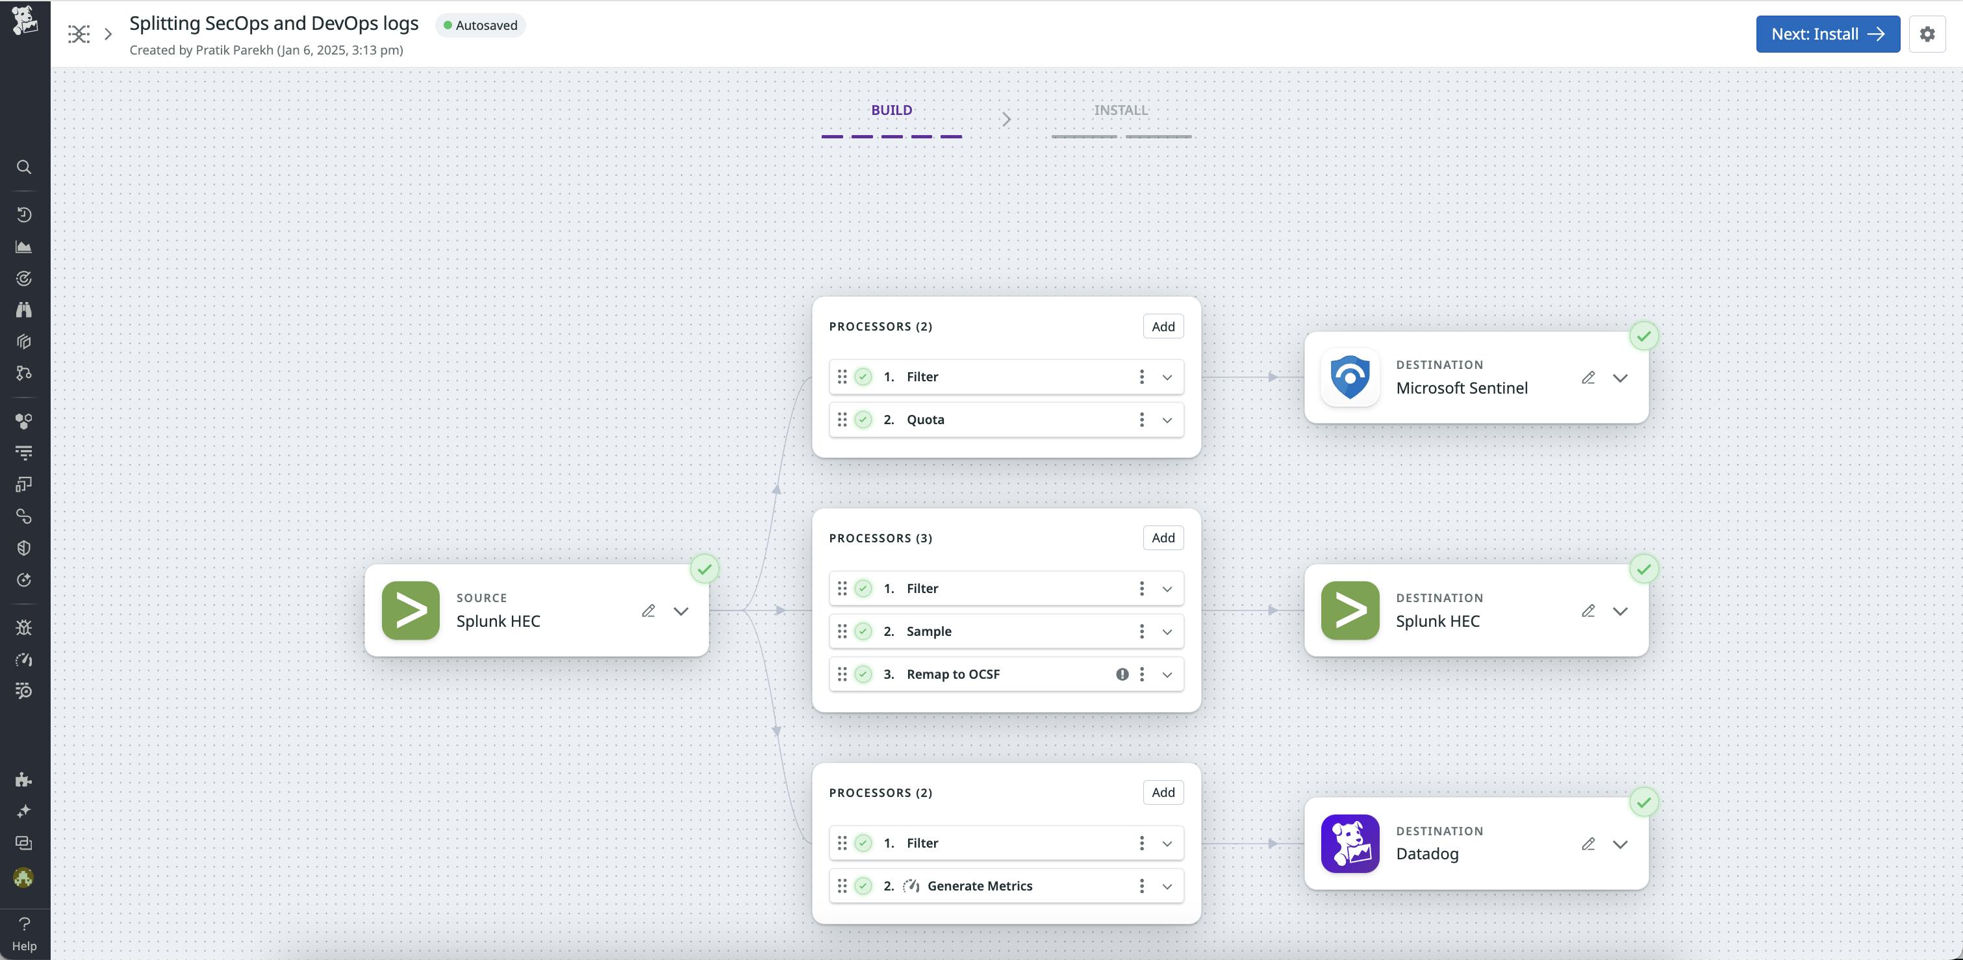Switch to the INSTALL step tab

[x=1121, y=110]
